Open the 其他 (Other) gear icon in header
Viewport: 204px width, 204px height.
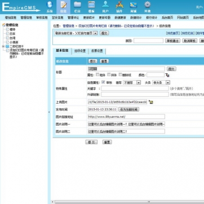coord(147,5)
